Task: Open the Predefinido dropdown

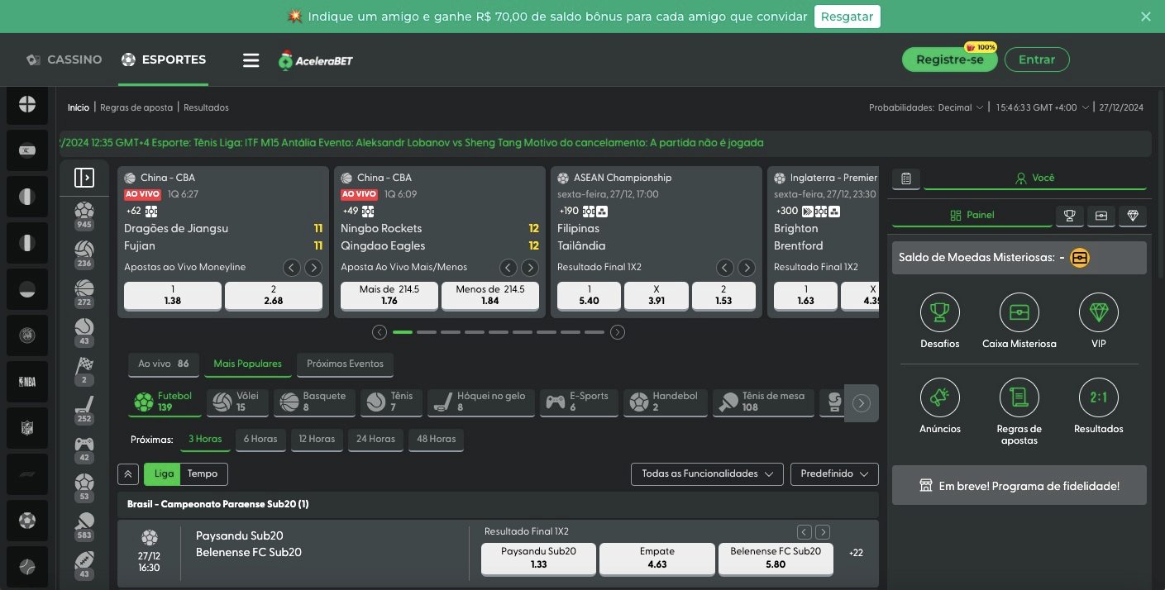Action: click(x=834, y=474)
